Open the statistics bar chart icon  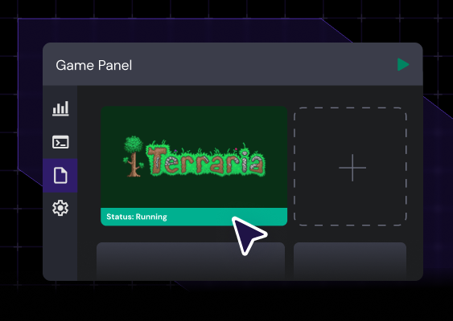click(60, 108)
